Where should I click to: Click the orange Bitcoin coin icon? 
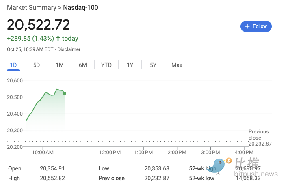tap(229, 161)
